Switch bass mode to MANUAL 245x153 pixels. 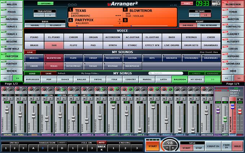tap(35, 26)
